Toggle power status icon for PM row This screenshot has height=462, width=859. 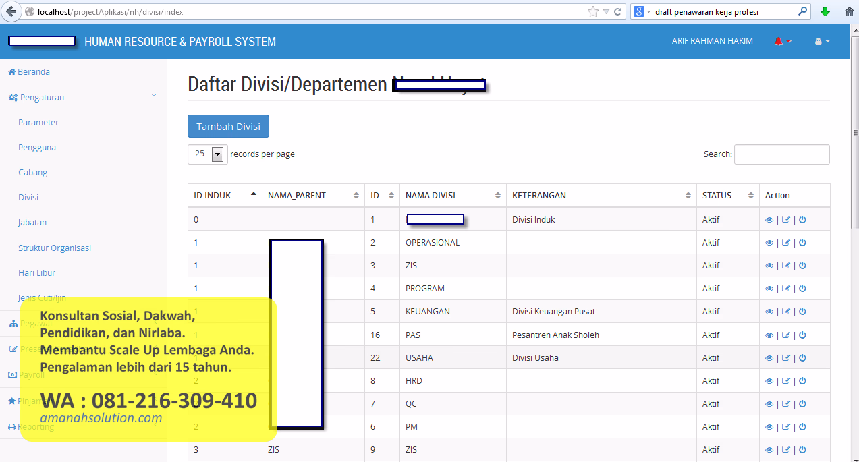pos(802,427)
